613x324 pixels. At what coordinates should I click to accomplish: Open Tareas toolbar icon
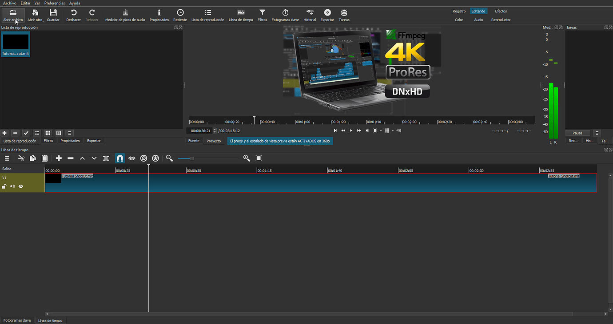pyautogui.click(x=344, y=15)
